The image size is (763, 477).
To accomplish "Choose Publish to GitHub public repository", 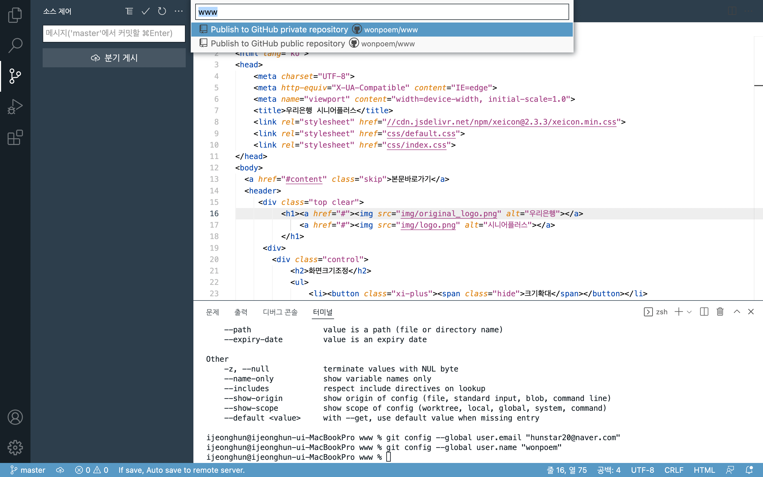I will coord(382,43).
